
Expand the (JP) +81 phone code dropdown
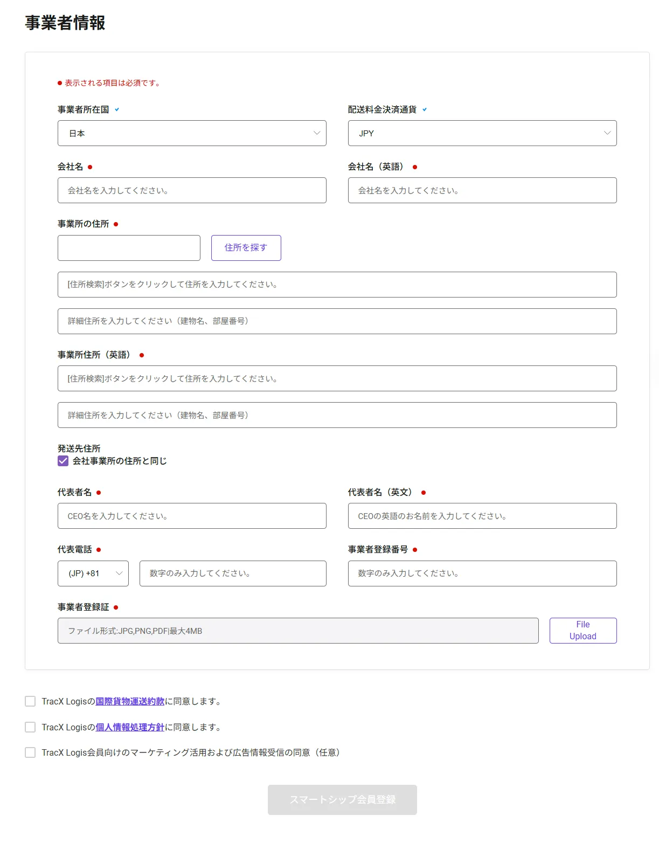tap(93, 573)
